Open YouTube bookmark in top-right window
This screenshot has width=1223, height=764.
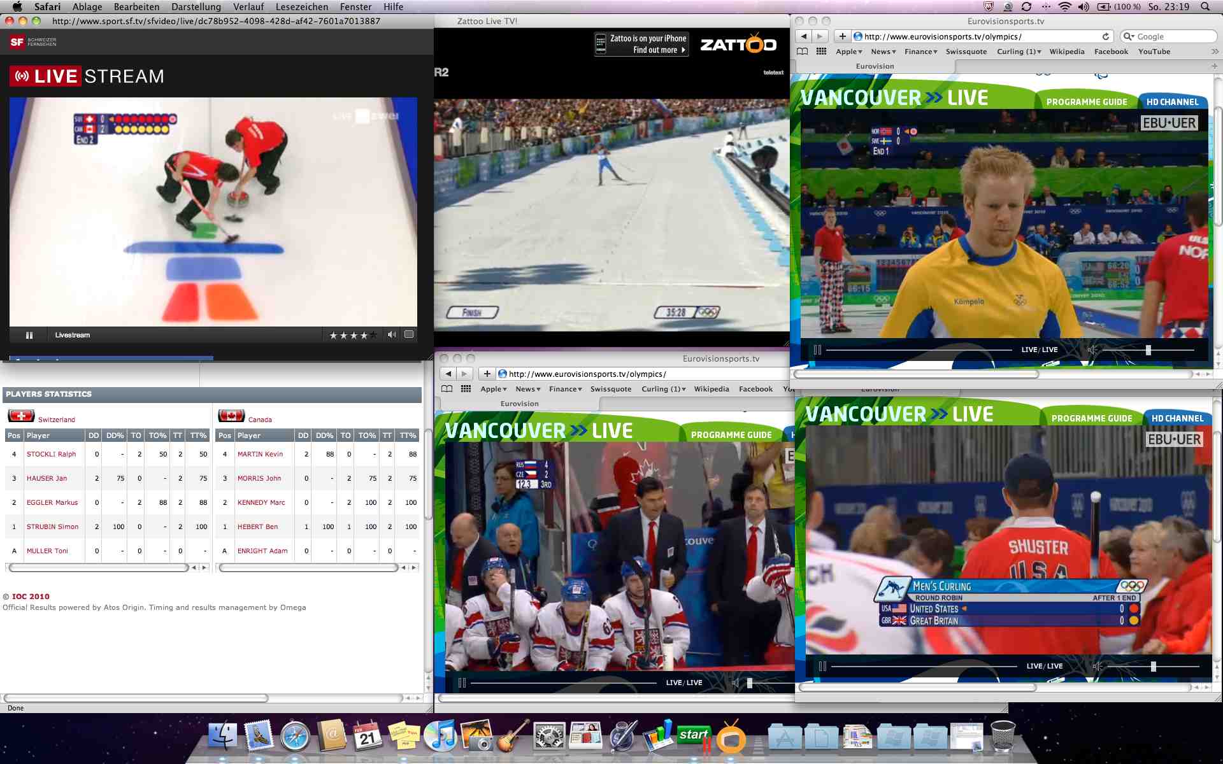pos(1154,52)
